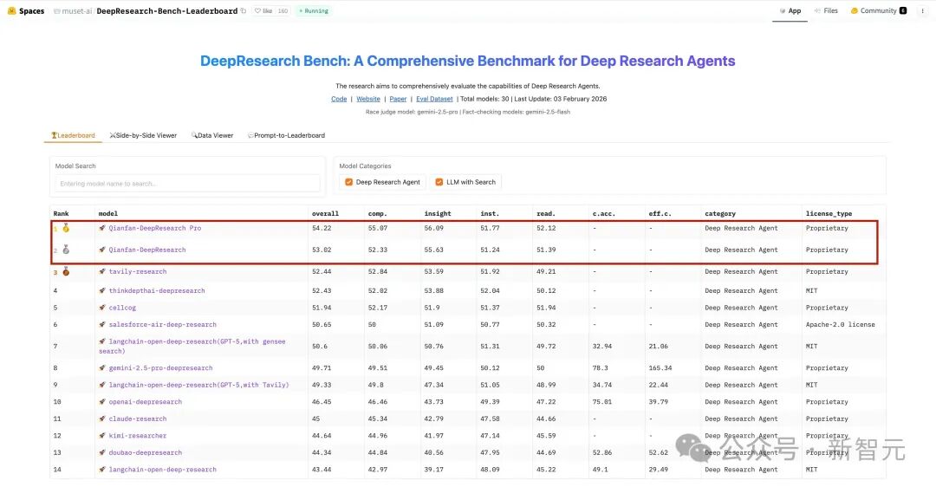Switch to Data Viewer tab
The height and width of the screenshot is (487, 936).
pyautogui.click(x=212, y=135)
